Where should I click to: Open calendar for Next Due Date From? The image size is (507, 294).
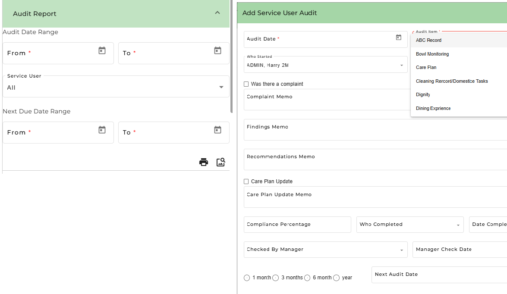point(102,130)
